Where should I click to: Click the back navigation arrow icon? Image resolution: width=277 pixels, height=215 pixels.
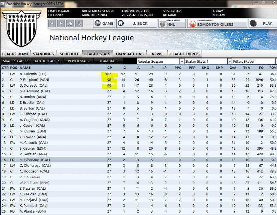click(x=52, y=24)
